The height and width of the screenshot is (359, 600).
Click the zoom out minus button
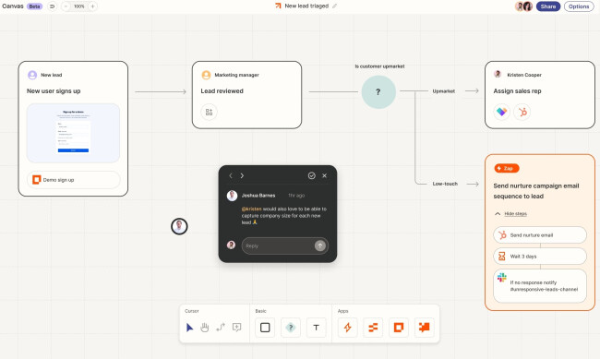coord(66,6)
